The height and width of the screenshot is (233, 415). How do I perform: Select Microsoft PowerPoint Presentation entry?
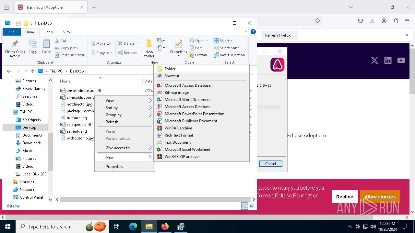point(201,114)
